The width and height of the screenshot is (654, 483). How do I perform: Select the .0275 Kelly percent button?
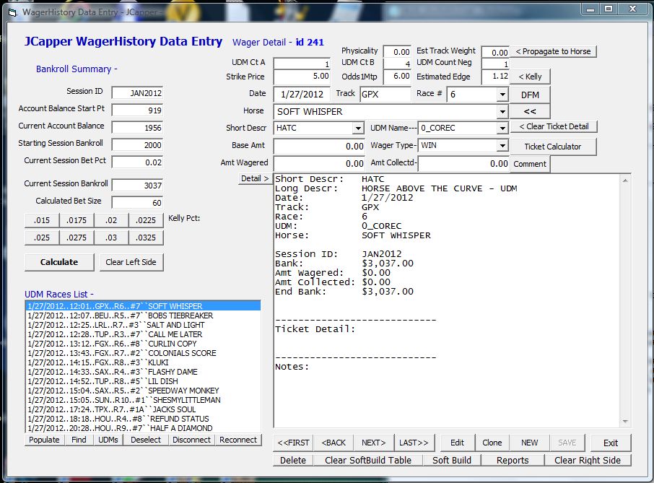(x=77, y=238)
